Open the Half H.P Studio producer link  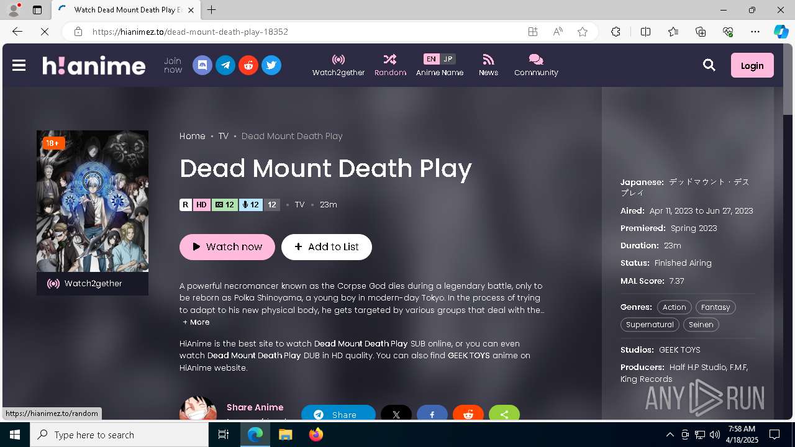698,368
